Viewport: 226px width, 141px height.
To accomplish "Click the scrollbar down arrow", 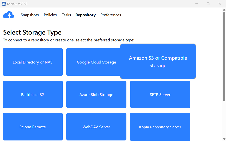I will (x=224, y=139).
